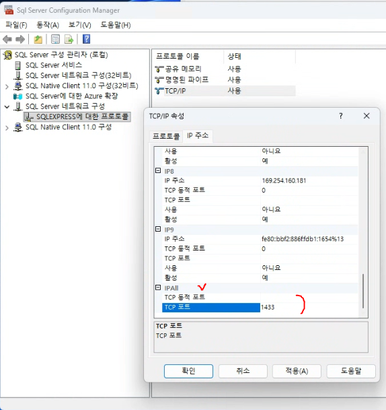This screenshot has width=386, height=410.
Task: Click the 프로토콜 이름 column header
Action: (x=188, y=57)
